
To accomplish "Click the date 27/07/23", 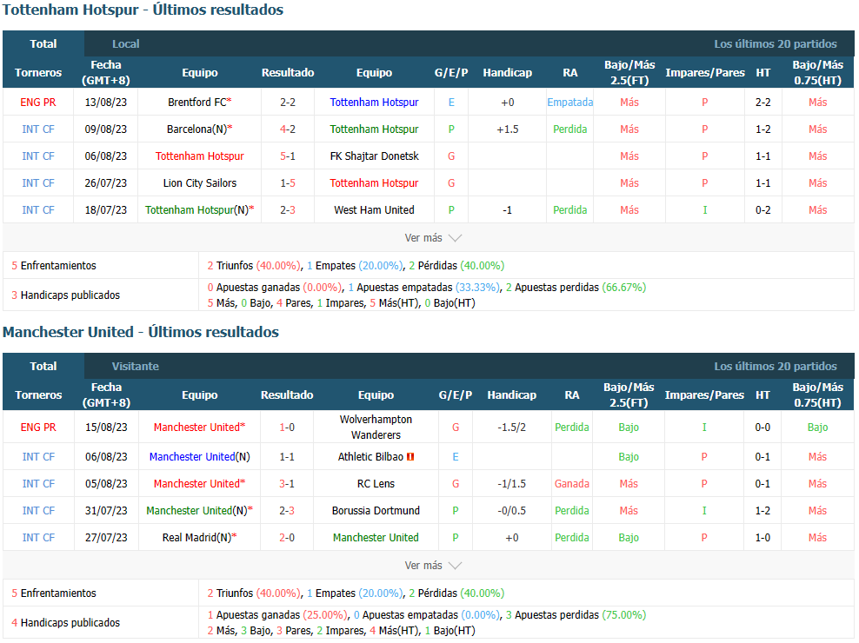I will (x=106, y=537).
